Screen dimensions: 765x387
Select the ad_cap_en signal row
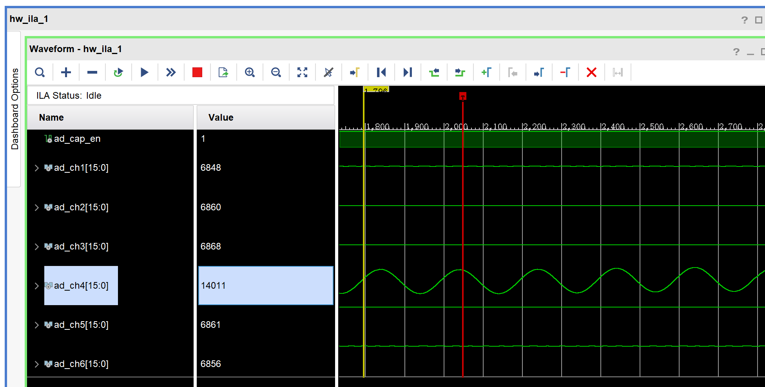point(77,139)
